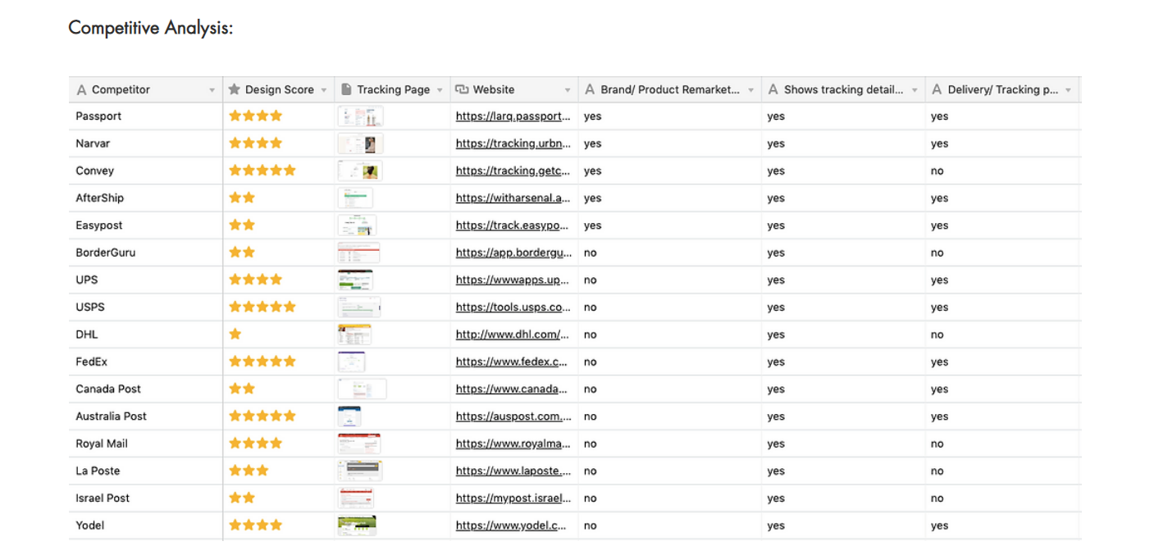Image resolution: width=1154 pixels, height=546 pixels.
Task: Click the Australia Post competitor name
Action: pyautogui.click(x=112, y=416)
